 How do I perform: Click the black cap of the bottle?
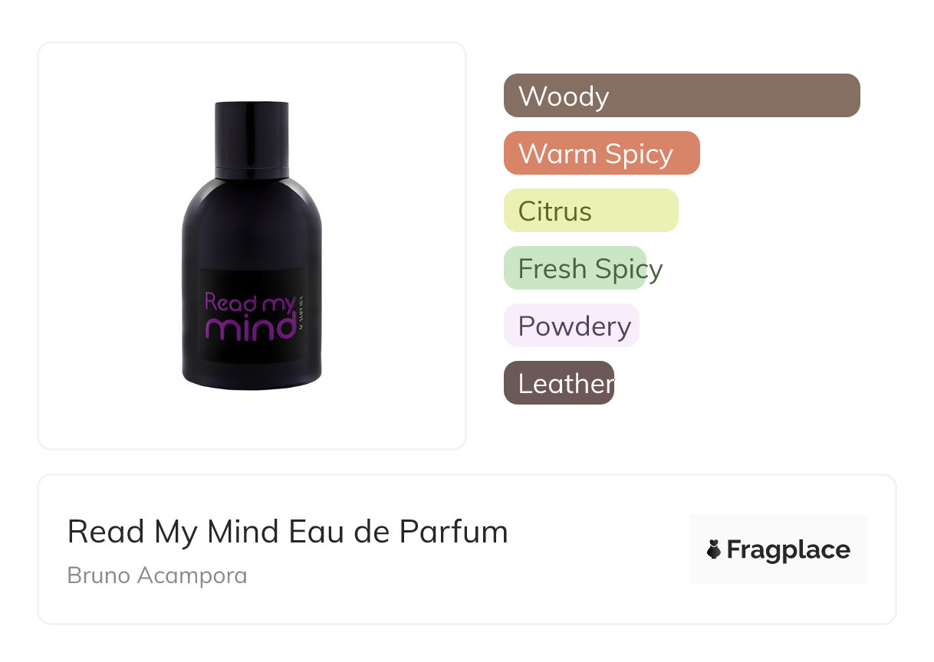(x=252, y=138)
